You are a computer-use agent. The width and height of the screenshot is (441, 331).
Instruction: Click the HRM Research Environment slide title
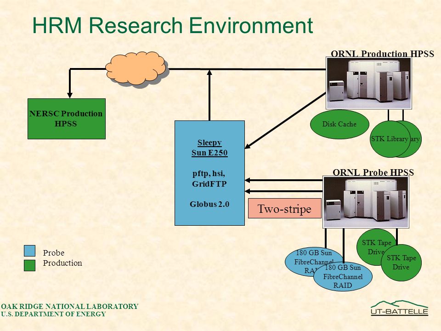pos(173,25)
